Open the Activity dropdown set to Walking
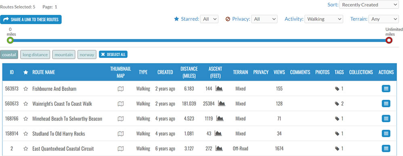The height and width of the screenshot is (156, 403). [324, 19]
